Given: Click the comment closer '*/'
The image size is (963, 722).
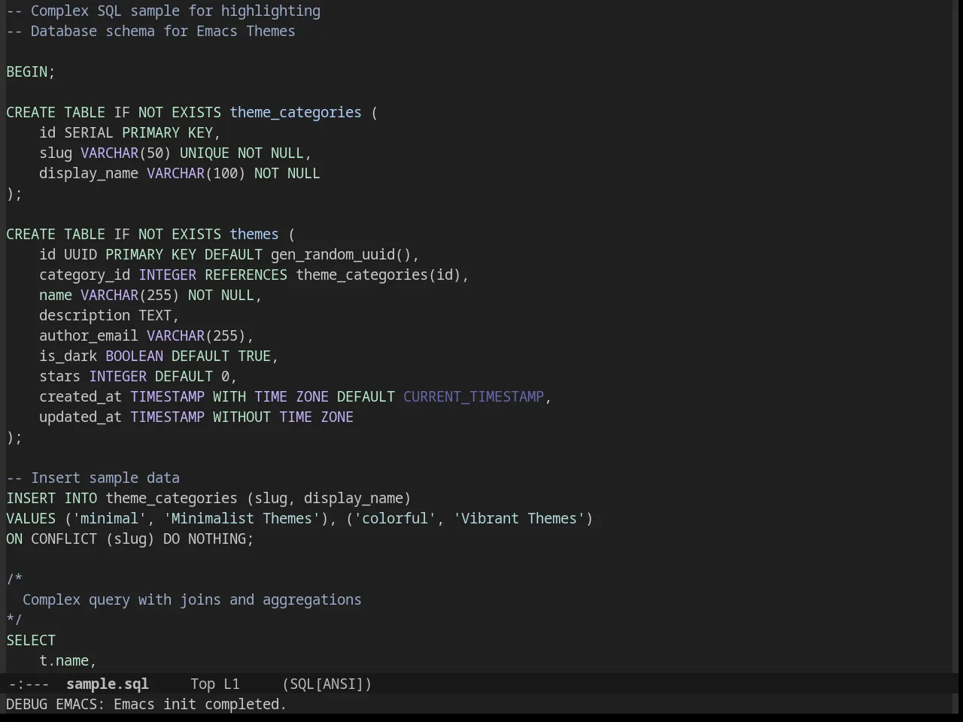Looking at the screenshot, I should [x=15, y=620].
